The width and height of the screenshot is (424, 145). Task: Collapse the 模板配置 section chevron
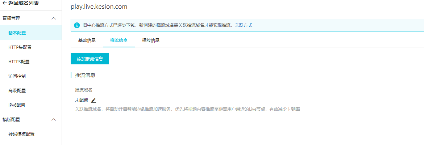[54, 120]
